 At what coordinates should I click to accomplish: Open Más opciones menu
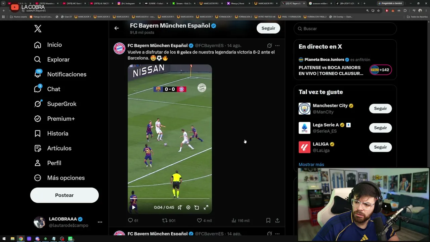click(x=59, y=178)
